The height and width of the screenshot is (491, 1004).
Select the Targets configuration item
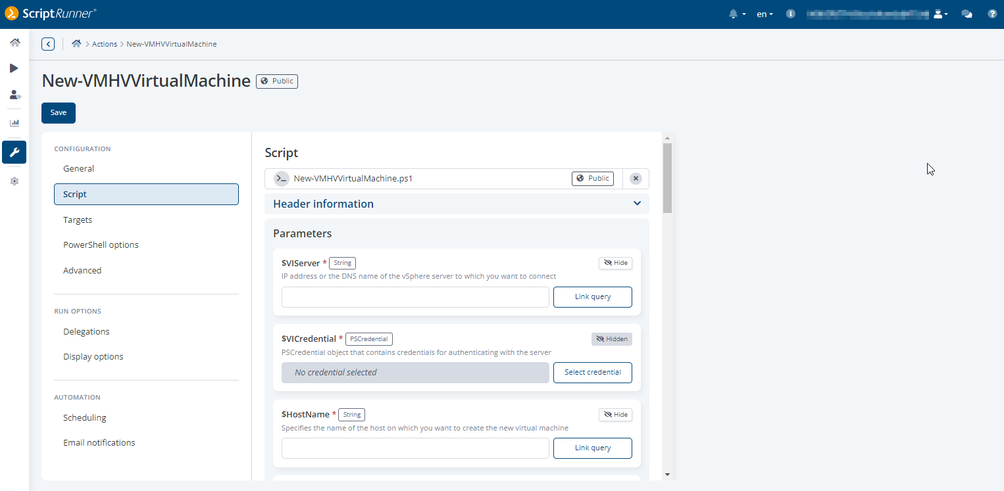coord(78,220)
